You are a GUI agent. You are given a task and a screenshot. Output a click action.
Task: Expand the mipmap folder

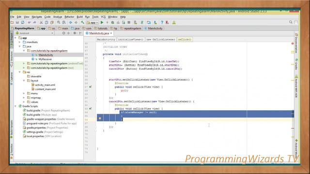click(x=24, y=98)
